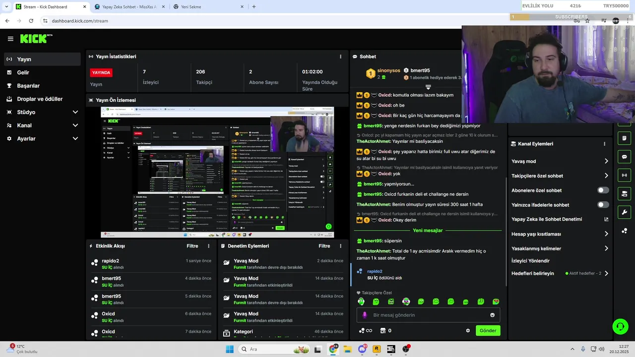Select the heart-eyes emote at row end
The height and width of the screenshot is (357, 635).
point(496,301)
